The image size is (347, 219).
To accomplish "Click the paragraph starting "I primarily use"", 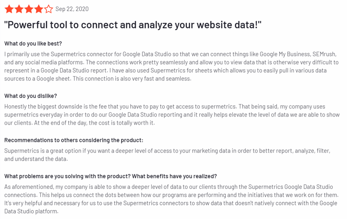I will 171,66.
